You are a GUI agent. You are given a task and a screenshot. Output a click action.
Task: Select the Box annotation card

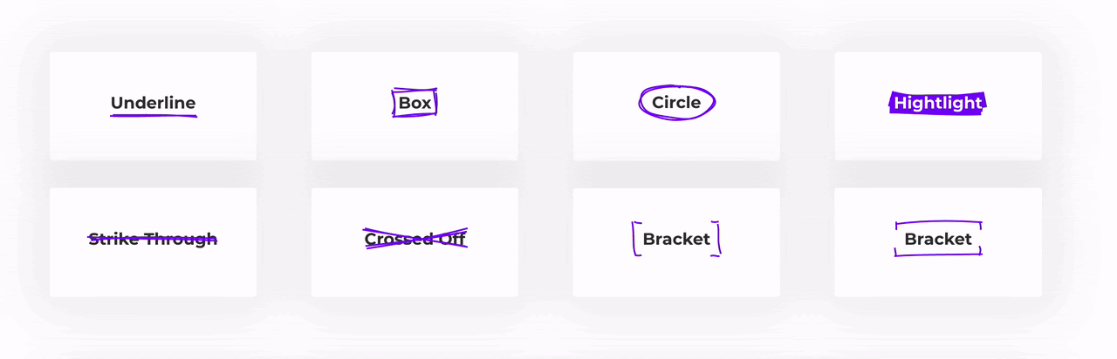coord(415,105)
